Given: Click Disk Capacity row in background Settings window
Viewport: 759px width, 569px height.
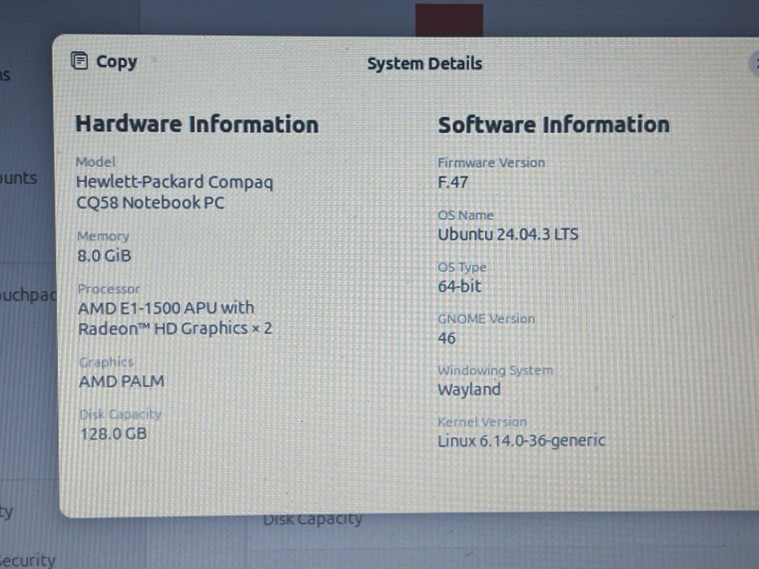Looking at the screenshot, I should tap(313, 519).
